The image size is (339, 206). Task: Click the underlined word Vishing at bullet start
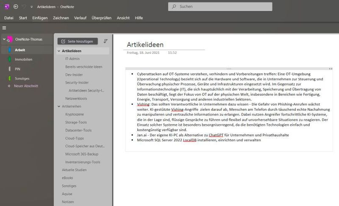click(x=143, y=104)
